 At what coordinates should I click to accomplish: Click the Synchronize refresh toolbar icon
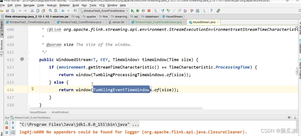[13, 11]
